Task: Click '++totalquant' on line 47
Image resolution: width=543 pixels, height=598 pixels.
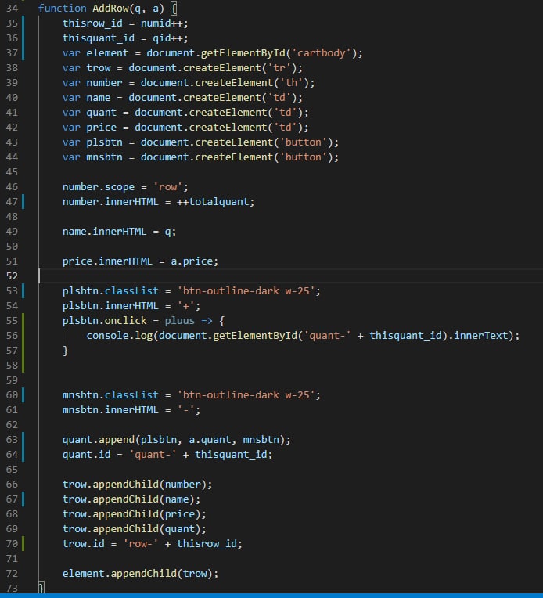Action: tap(213, 202)
